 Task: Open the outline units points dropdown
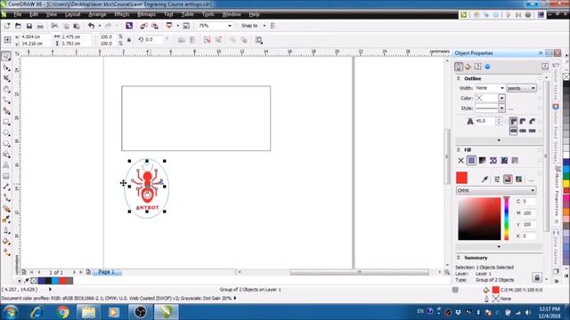pyautogui.click(x=522, y=88)
